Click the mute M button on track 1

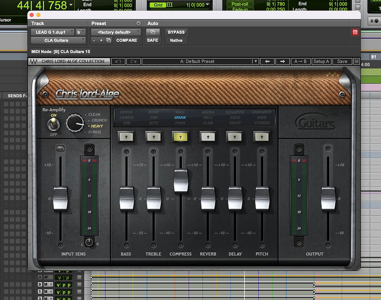click(45, 292)
